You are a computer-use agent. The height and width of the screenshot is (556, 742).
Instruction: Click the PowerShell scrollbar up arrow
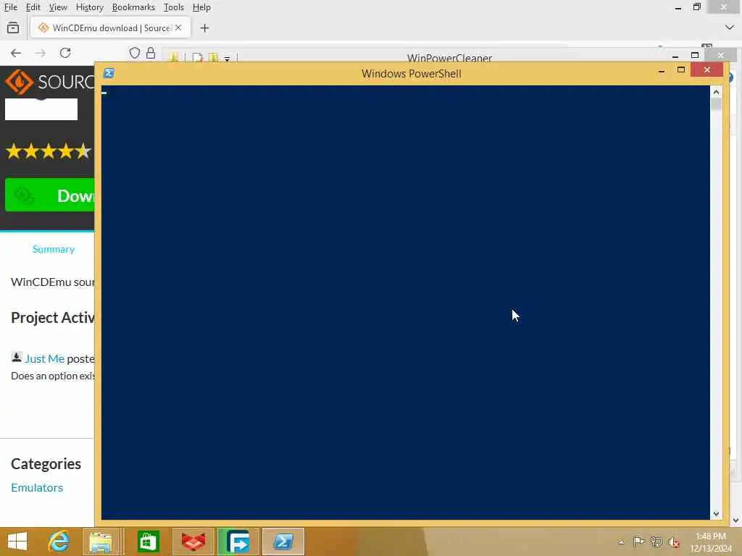[x=716, y=92]
